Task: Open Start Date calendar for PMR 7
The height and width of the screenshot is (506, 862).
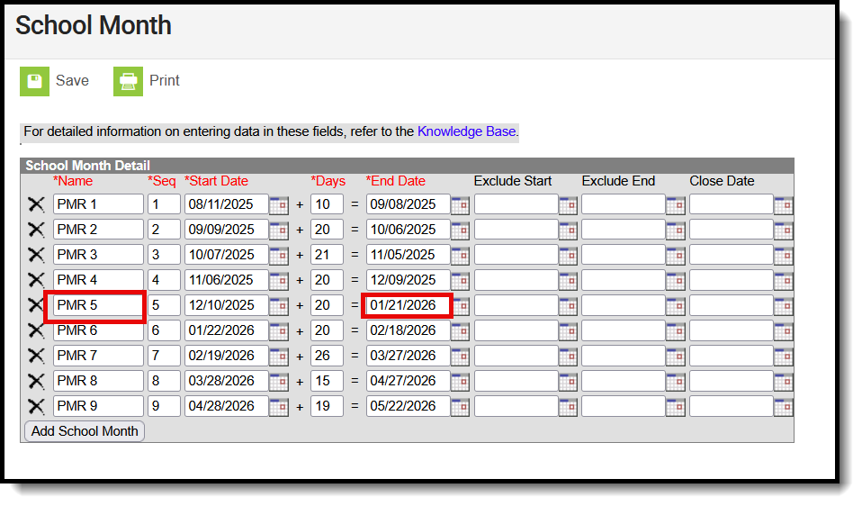Action: 279,357
